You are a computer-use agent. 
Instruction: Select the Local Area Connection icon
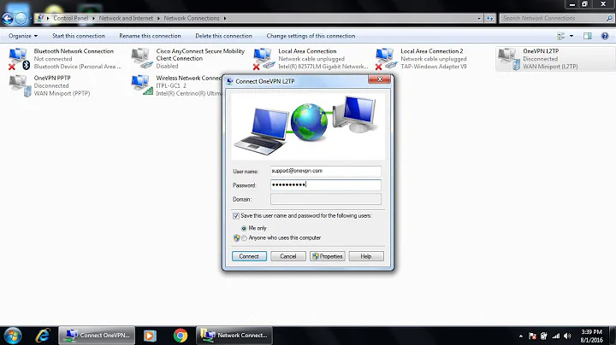click(x=264, y=59)
